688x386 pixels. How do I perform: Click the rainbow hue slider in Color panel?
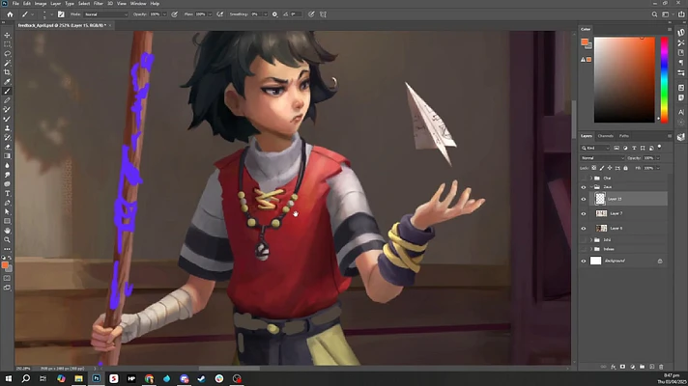(x=664, y=80)
